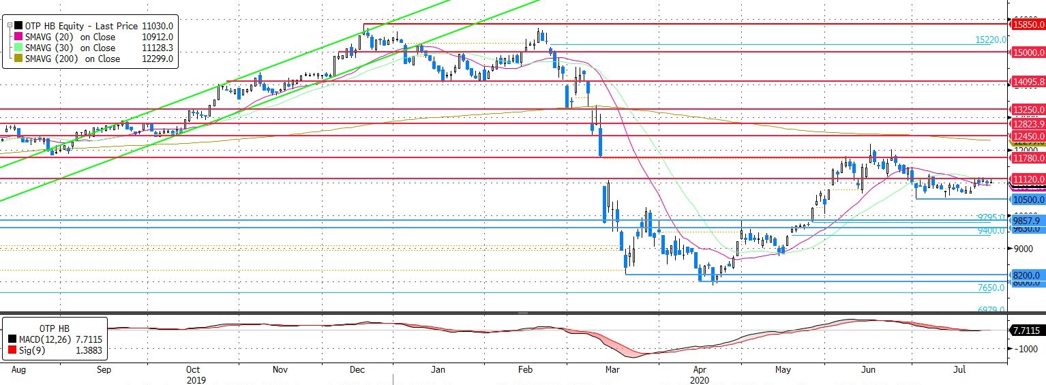Click the 7.7115 MACD axis tag
1046x385 pixels.
tap(1029, 330)
